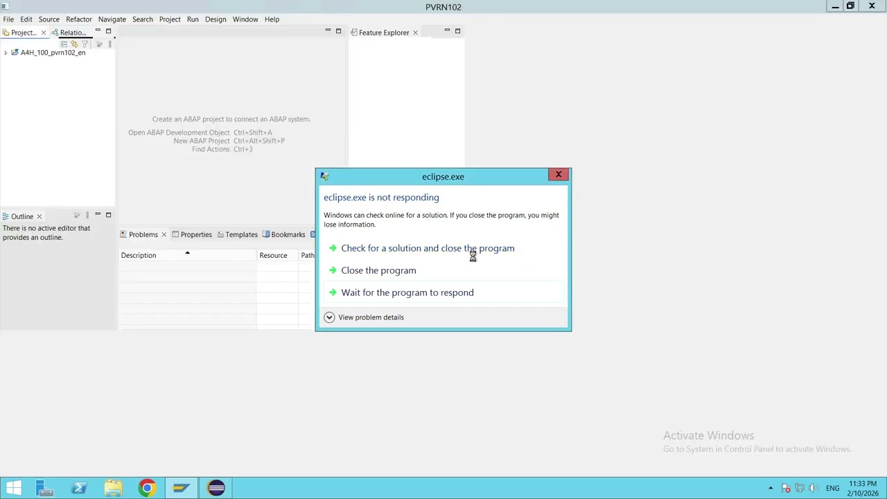The image size is (887, 499).
Task: Expand View problem details
Action: [364, 317]
